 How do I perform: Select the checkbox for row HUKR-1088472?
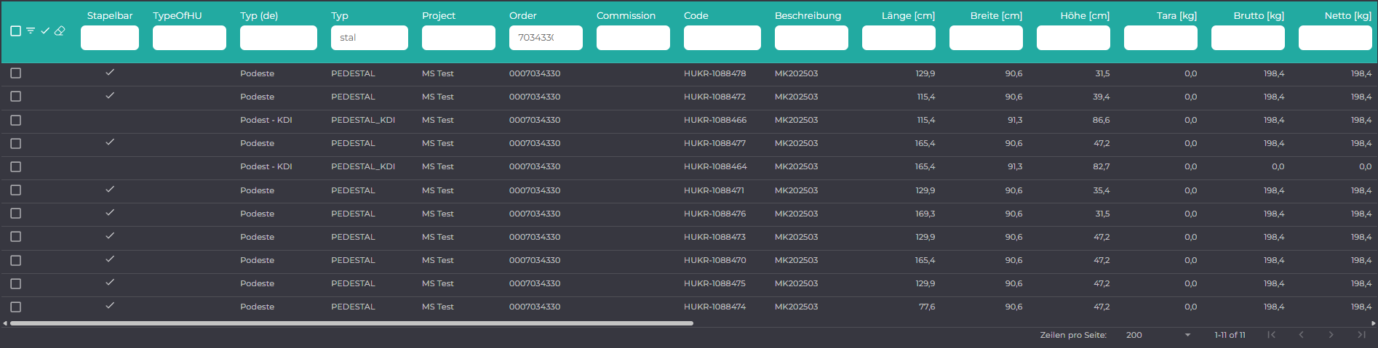tap(16, 97)
